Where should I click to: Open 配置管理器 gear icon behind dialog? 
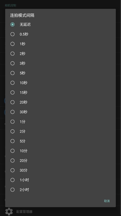(9, 211)
